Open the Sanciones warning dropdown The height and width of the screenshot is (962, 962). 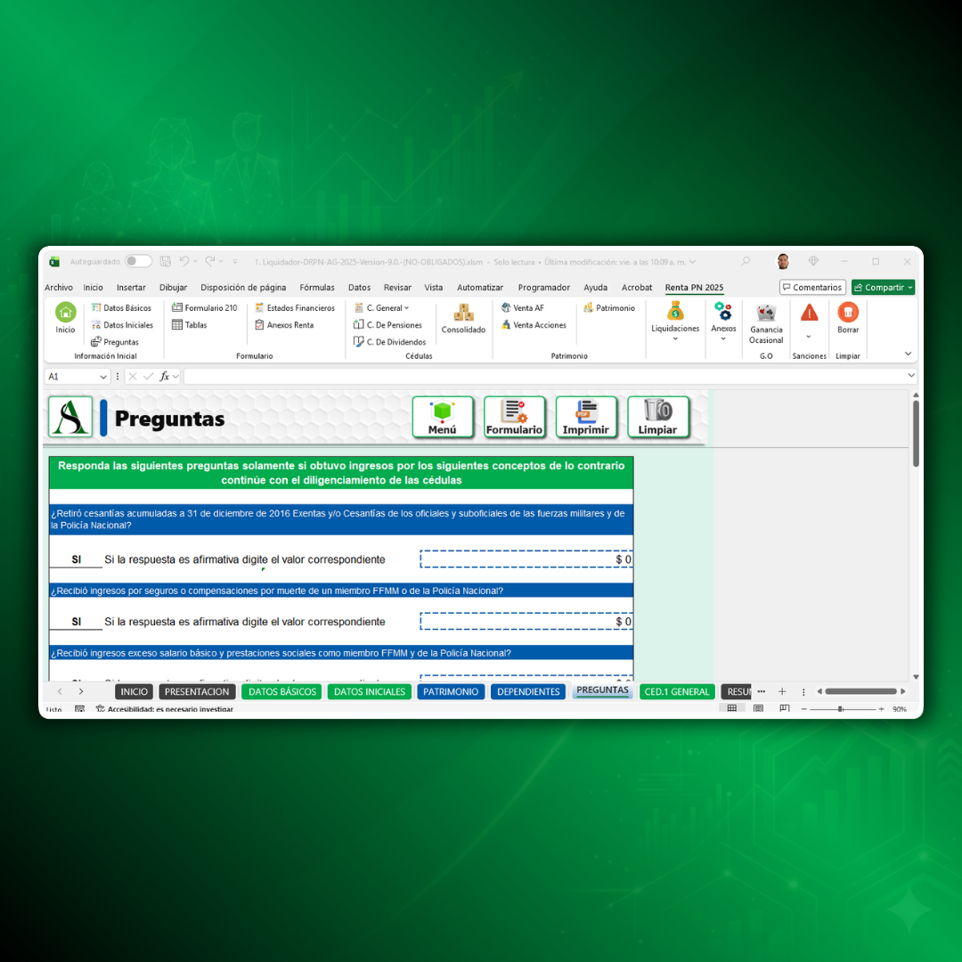point(809,322)
